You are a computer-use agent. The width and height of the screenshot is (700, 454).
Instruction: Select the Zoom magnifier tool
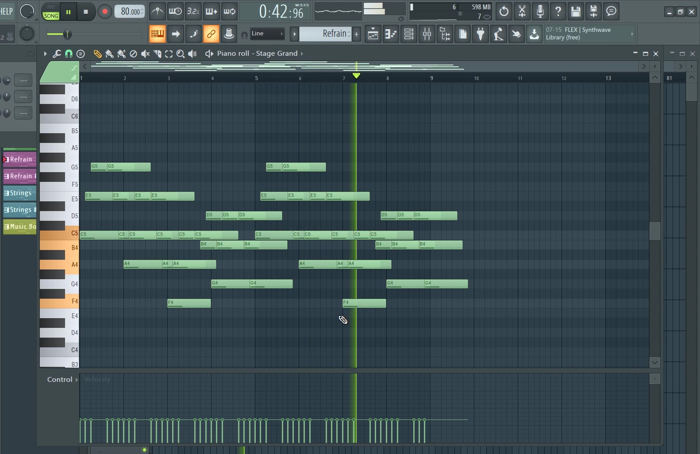coord(181,54)
